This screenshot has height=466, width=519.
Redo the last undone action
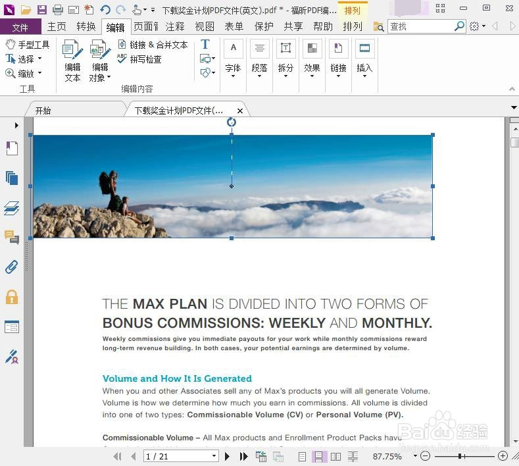(121, 10)
